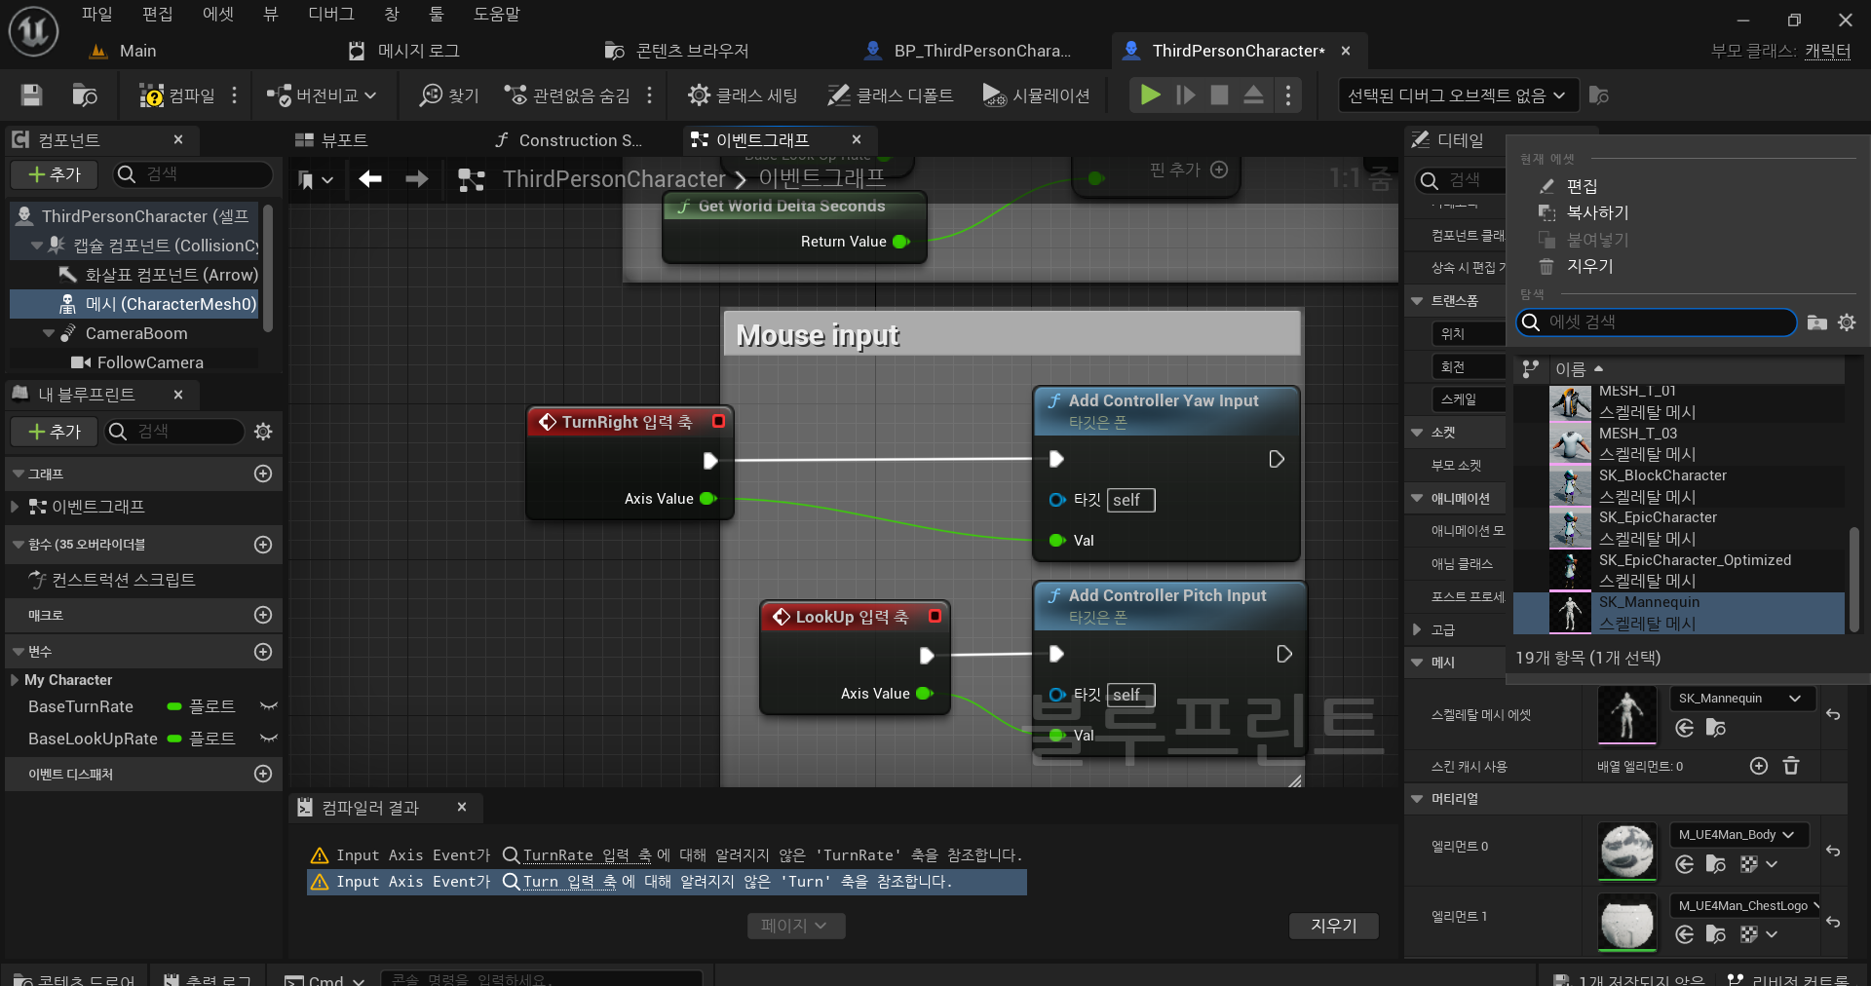Click the 핀 추가 add pin button
Screen dimensions: 1871x986
click(x=1188, y=170)
